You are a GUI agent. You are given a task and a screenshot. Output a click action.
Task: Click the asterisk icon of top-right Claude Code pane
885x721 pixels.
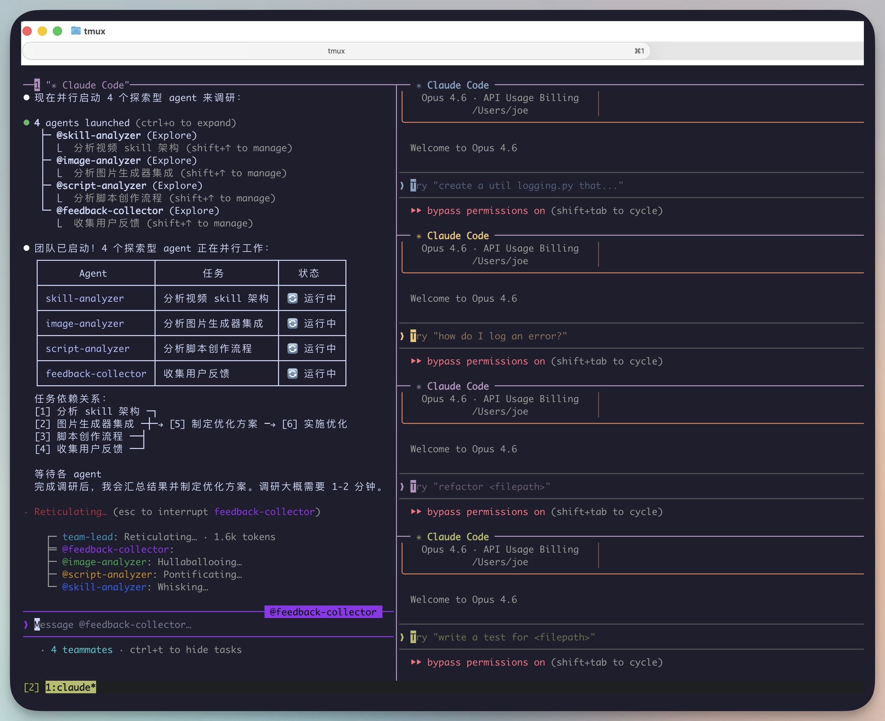click(419, 86)
